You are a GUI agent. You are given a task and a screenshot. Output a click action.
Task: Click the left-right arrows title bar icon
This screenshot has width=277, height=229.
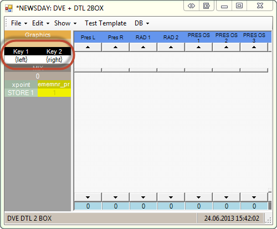191,6
